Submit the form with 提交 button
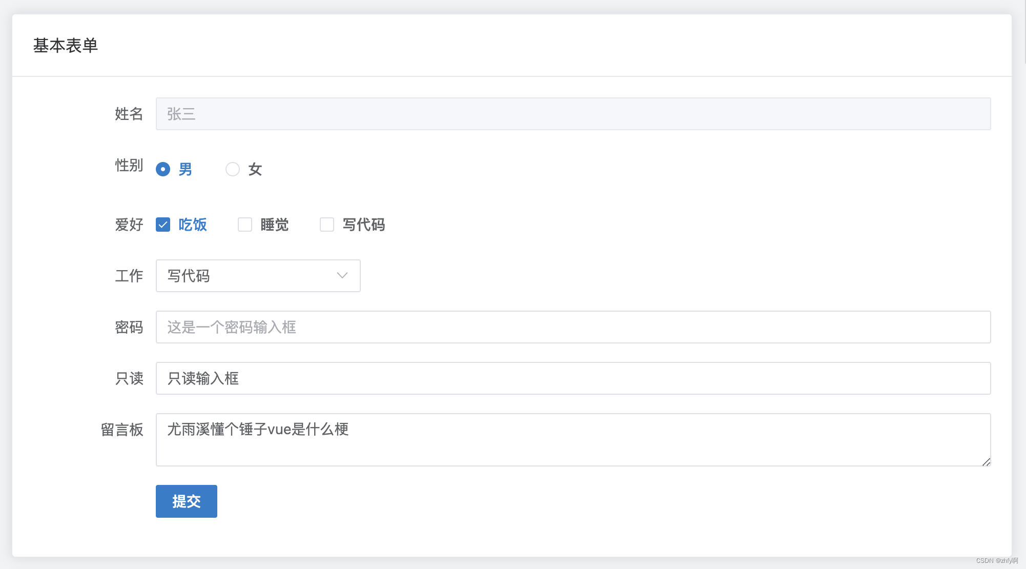 point(187,501)
